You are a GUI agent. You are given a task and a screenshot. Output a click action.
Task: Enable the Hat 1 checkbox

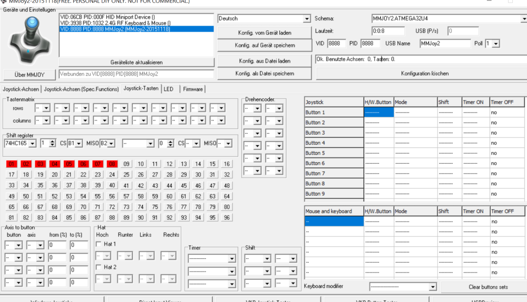(x=99, y=244)
